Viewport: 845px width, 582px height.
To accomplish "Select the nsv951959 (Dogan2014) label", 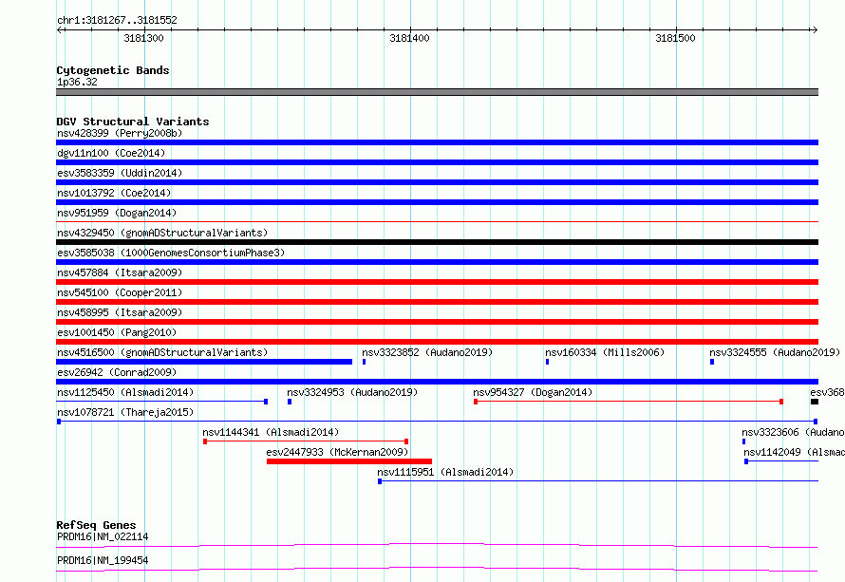I will 117,213.
